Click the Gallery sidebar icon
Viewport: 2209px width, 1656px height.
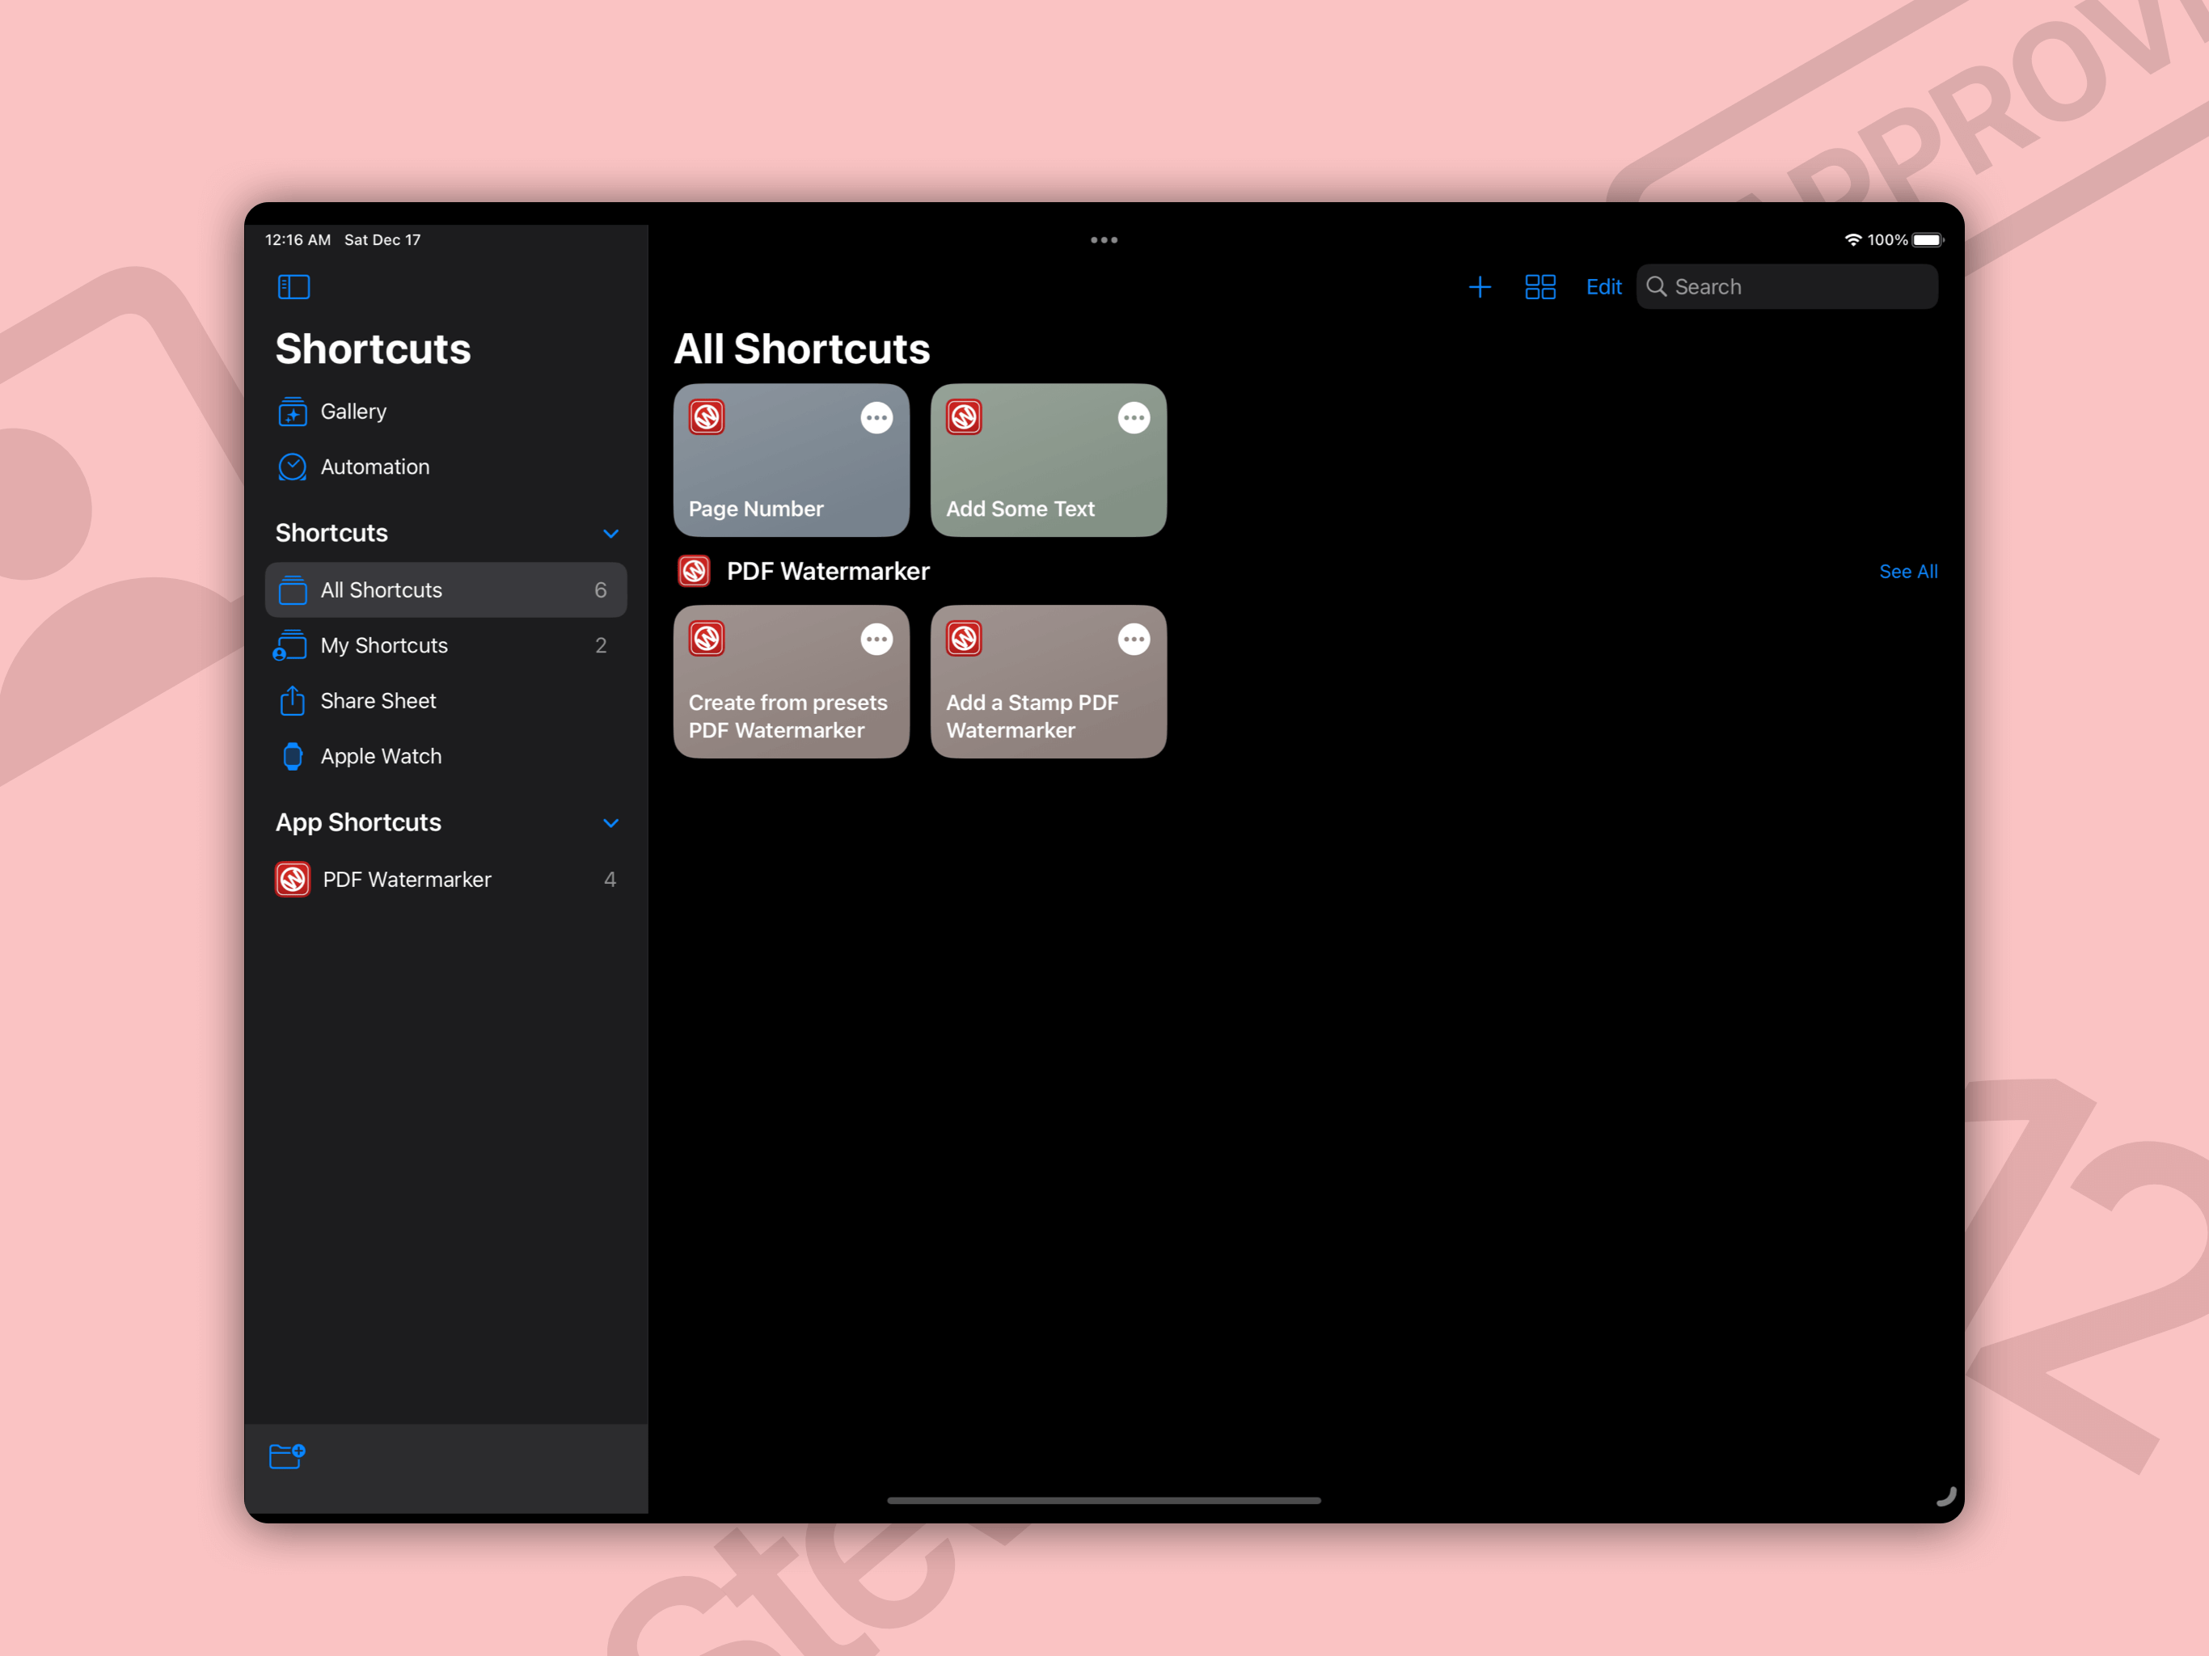(292, 412)
